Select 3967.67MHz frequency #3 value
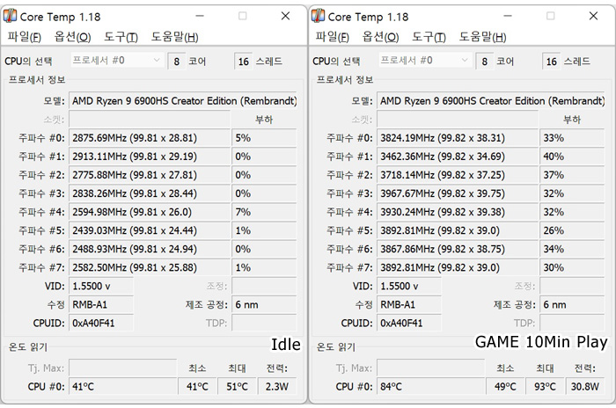 click(458, 193)
